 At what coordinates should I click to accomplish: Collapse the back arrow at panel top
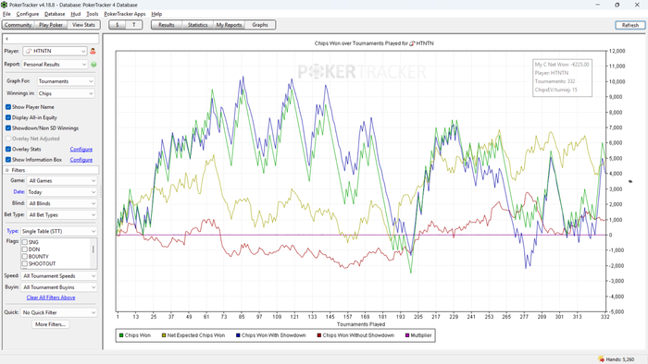coord(7,39)
